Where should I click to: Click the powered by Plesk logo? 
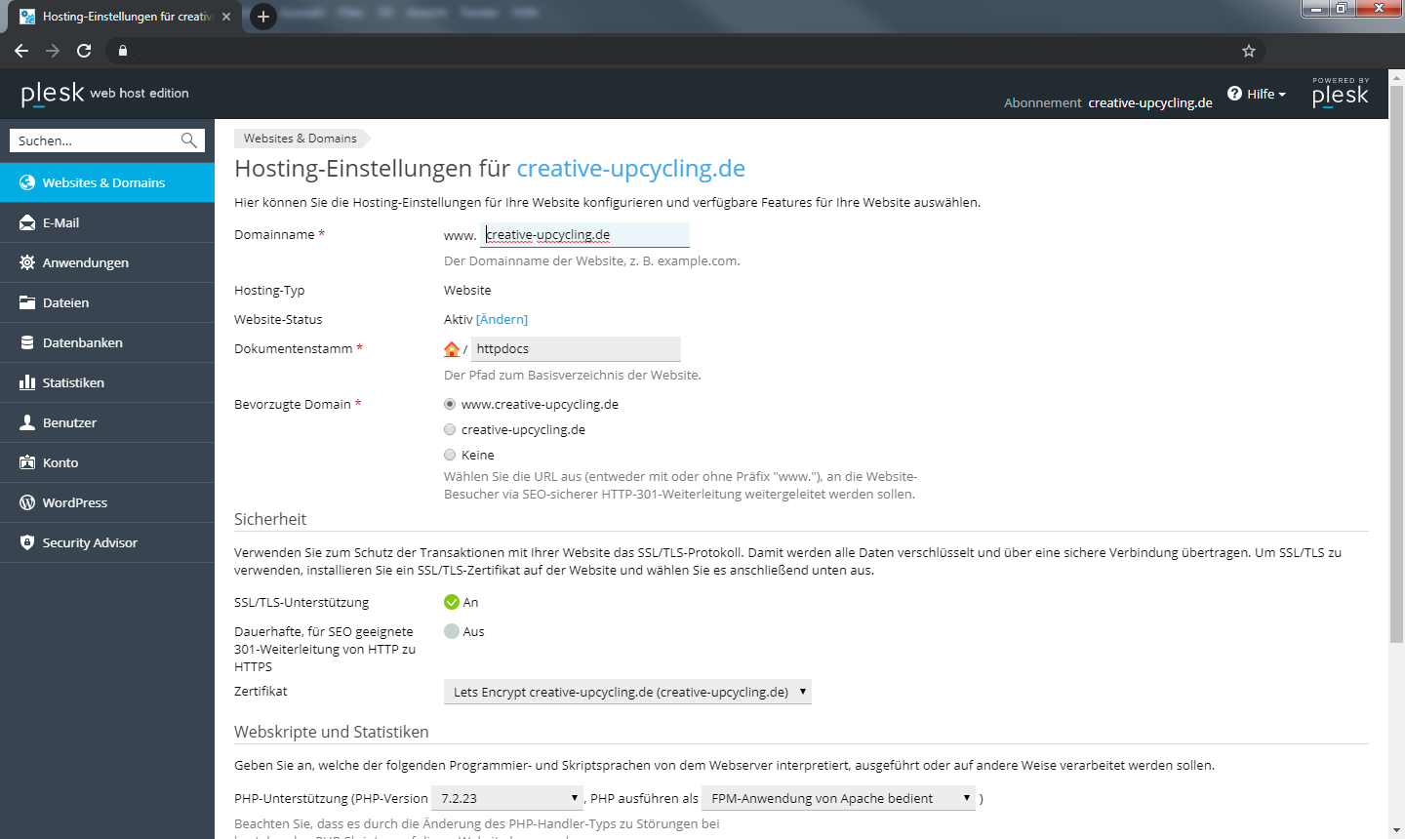[1341, 92]
